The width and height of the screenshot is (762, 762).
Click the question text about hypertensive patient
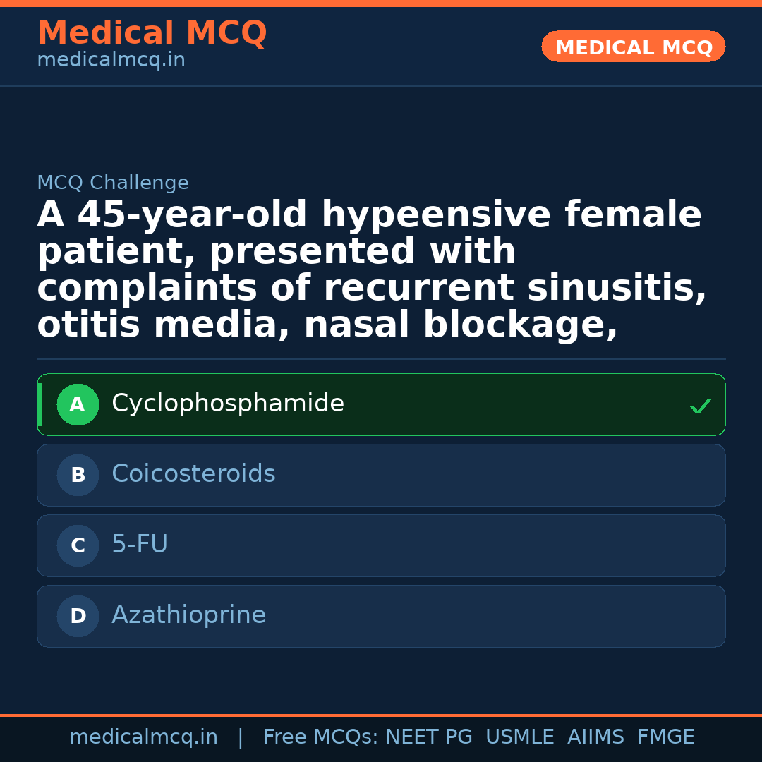[x=370, y=270]
